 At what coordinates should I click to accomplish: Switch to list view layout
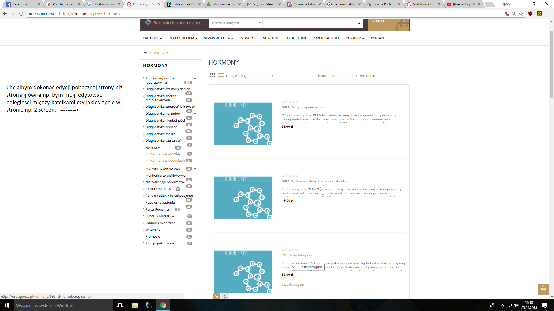tap(221, 75)
